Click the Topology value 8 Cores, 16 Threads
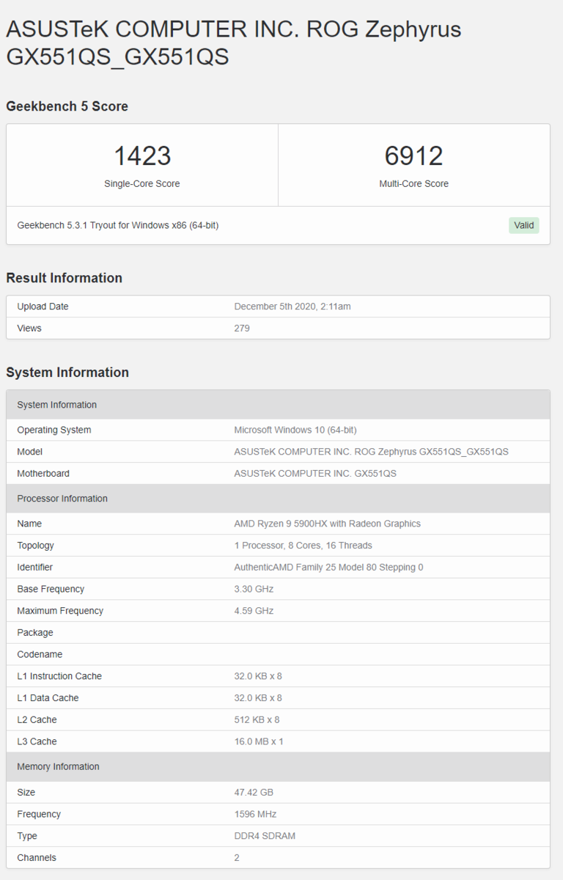 click(303, 546)
